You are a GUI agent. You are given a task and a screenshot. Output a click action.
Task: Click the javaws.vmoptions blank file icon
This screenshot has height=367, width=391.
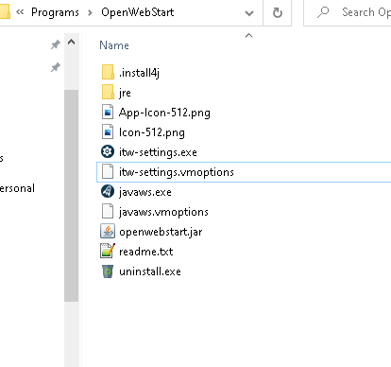coord(108,212)
